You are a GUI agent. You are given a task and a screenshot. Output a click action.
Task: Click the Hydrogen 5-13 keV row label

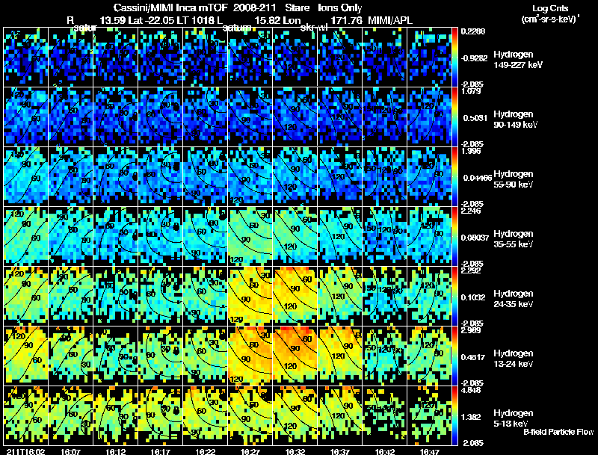point(513,419)
